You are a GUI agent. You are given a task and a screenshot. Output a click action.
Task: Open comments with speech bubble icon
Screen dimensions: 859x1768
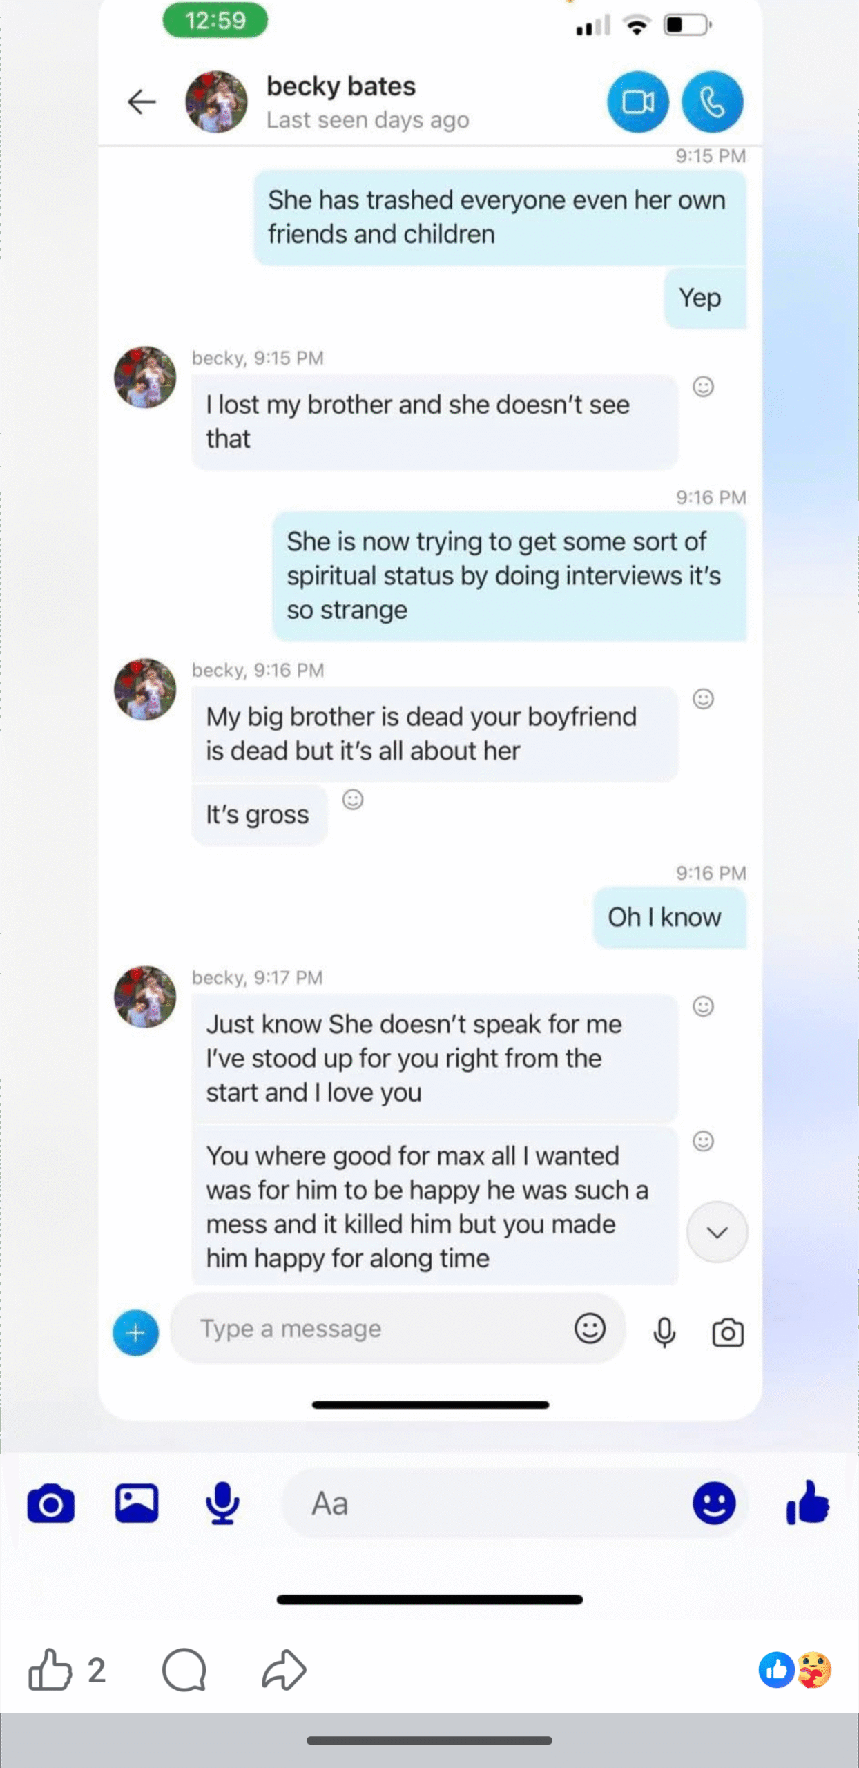pos(184,1670)
